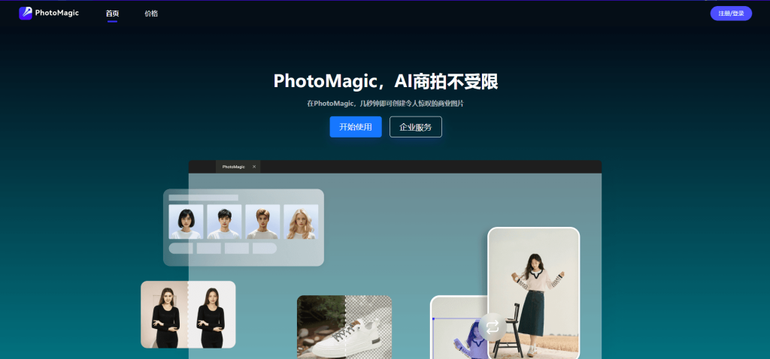This screenshot has width=770, height=359.
Task: Select the brown-haired male avatar
Action: (x=262, y=222)
